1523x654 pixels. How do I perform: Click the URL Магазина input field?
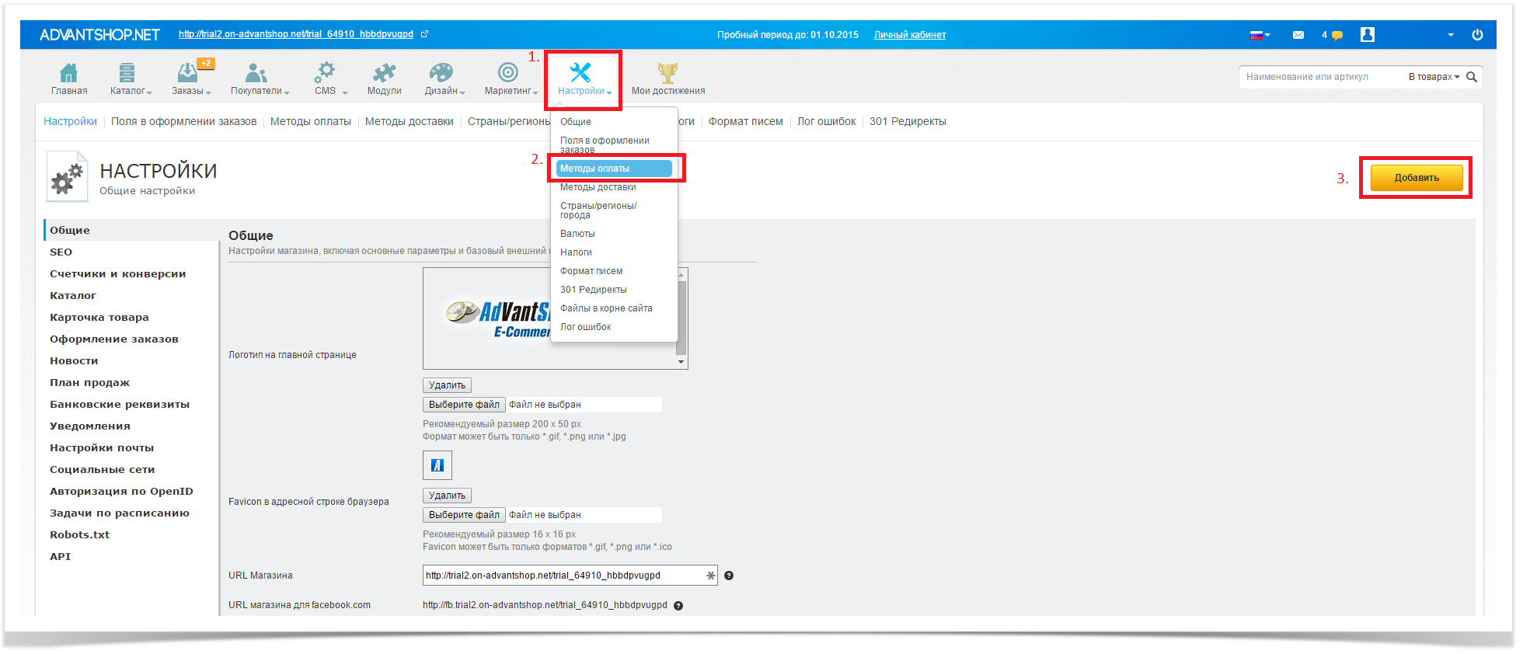[x=563, y=576]
